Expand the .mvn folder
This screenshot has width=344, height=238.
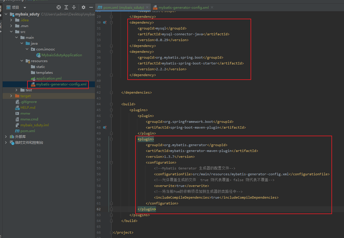(11, 26)
